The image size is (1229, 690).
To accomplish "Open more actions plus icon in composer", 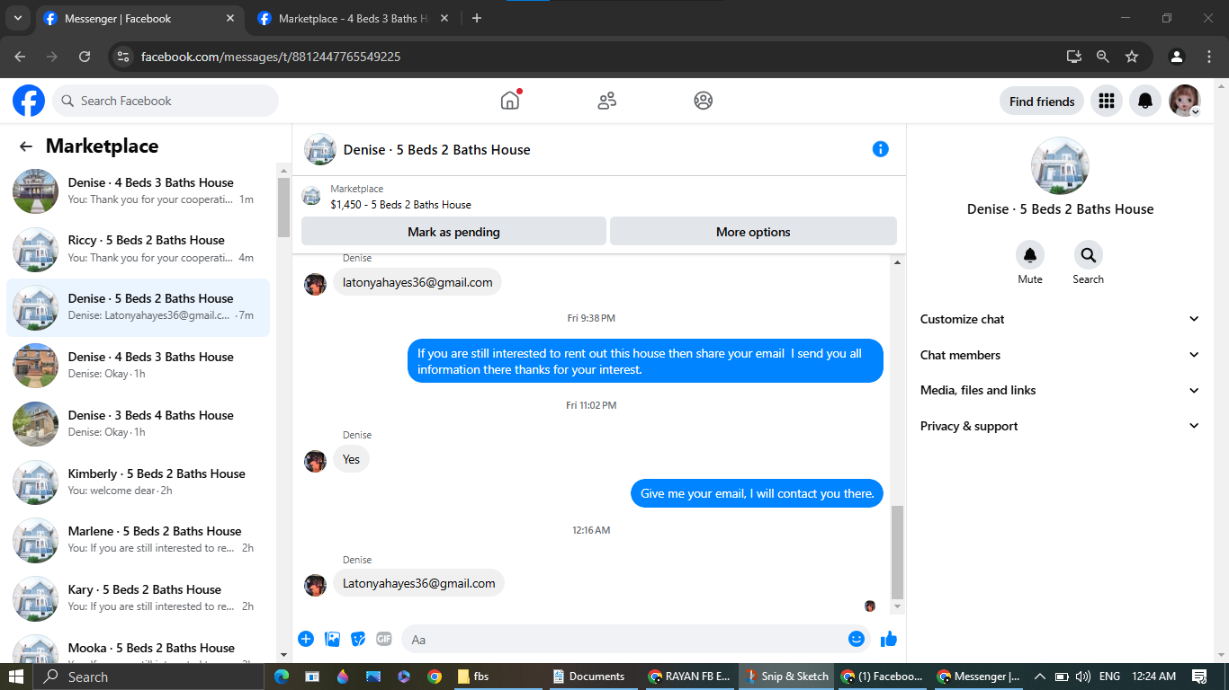I will (306, 639).
